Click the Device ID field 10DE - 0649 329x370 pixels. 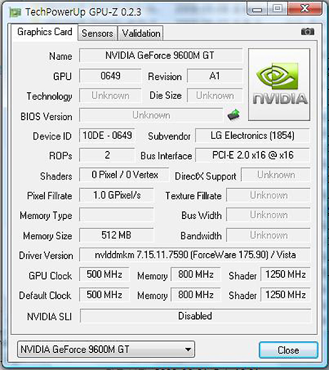pos(107,136)
